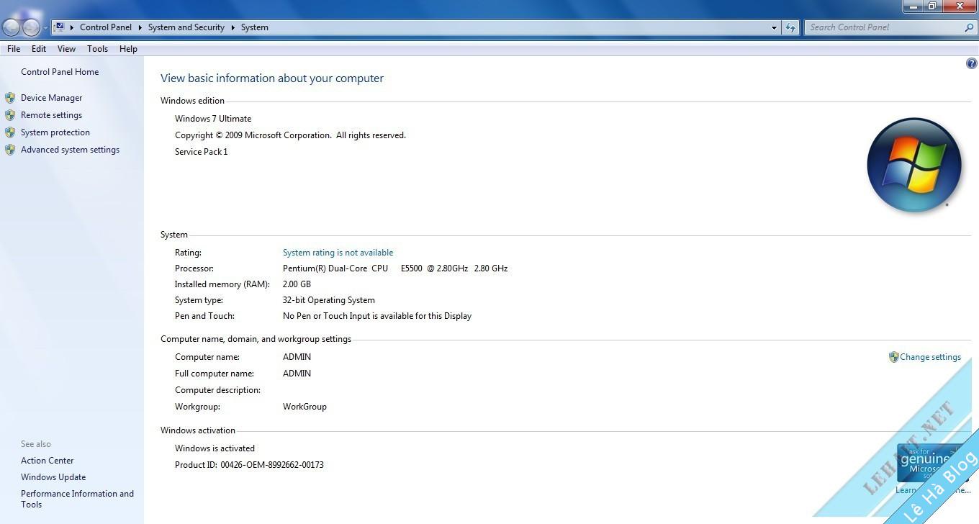Viewport: 979px width, 524px height.
Task: Open Windows Update under See also
Action: point(53,477)
